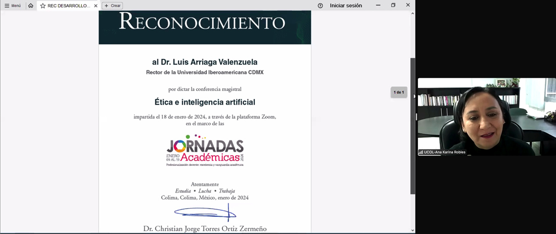Click the '1 de 1' page indicator
556x234 pixels.
pos(399,92)
